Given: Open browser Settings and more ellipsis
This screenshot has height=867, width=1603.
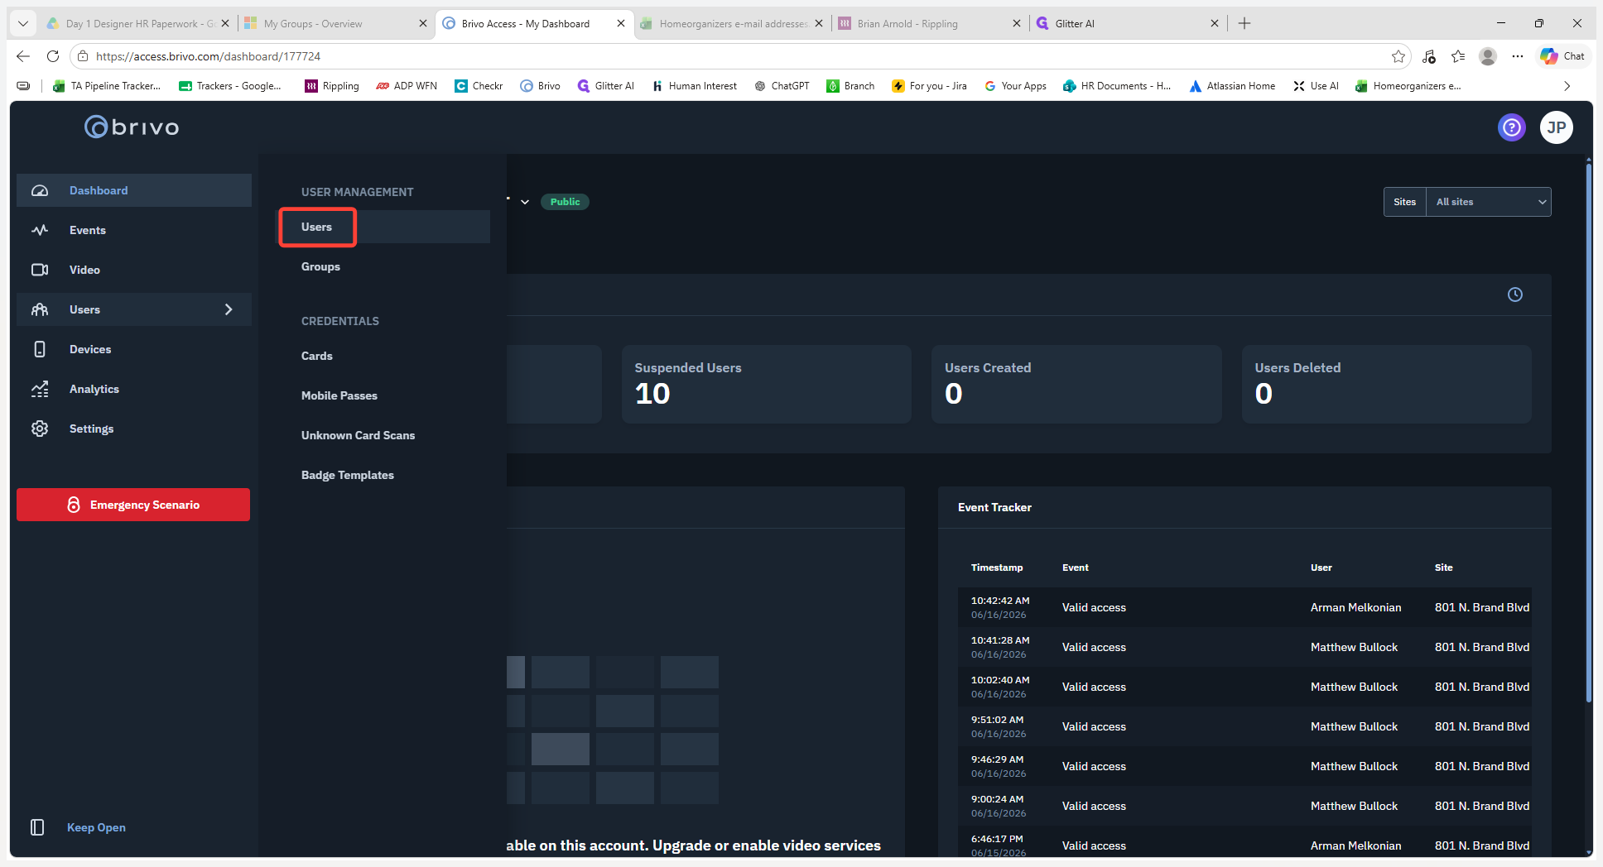Looking at the screenshot, I should click(1517, 56).
